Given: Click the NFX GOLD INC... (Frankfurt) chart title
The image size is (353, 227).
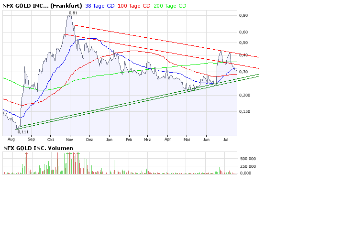Looking at the screenshot, I should 42,6.
